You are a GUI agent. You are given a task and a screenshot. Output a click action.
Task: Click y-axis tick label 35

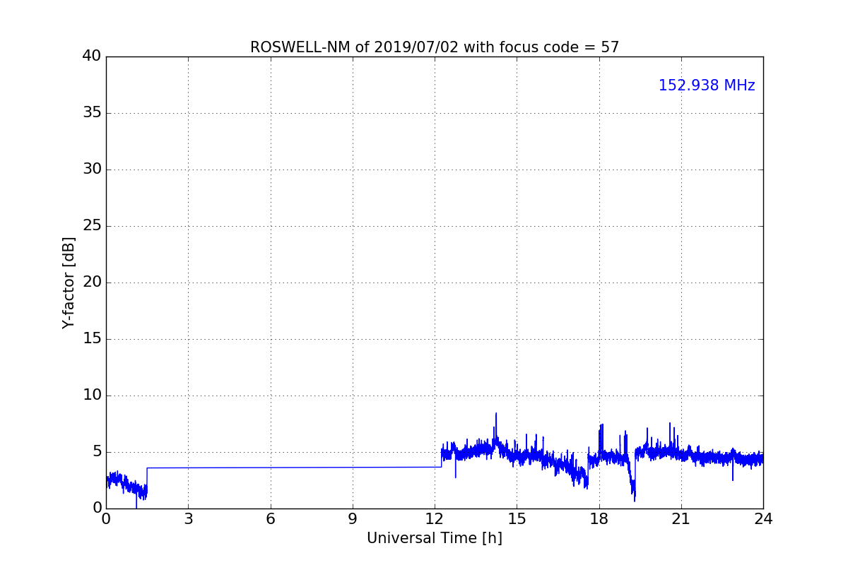click(x=92, y=113)
